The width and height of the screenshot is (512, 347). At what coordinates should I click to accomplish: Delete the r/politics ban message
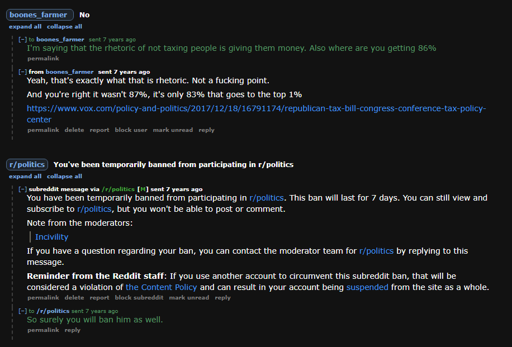tap(74, 298)
